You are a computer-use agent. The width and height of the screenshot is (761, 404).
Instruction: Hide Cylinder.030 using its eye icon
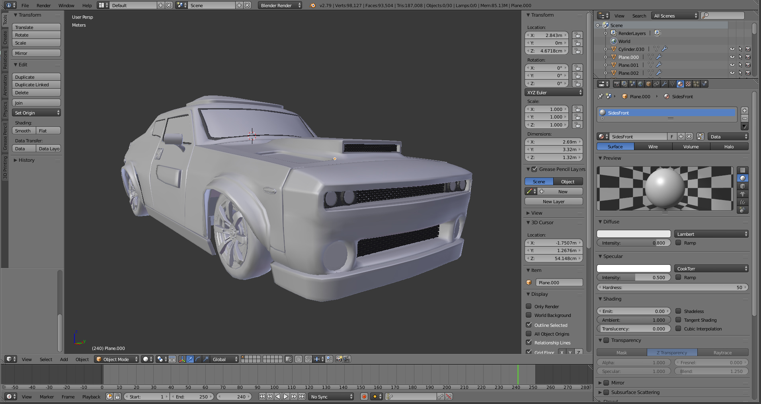(x=732, y=49)
